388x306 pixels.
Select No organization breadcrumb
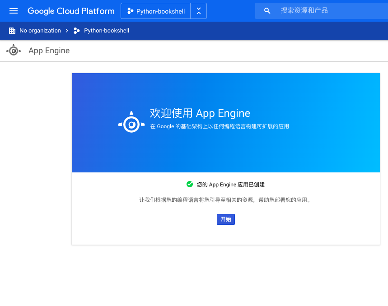[40, 31]
